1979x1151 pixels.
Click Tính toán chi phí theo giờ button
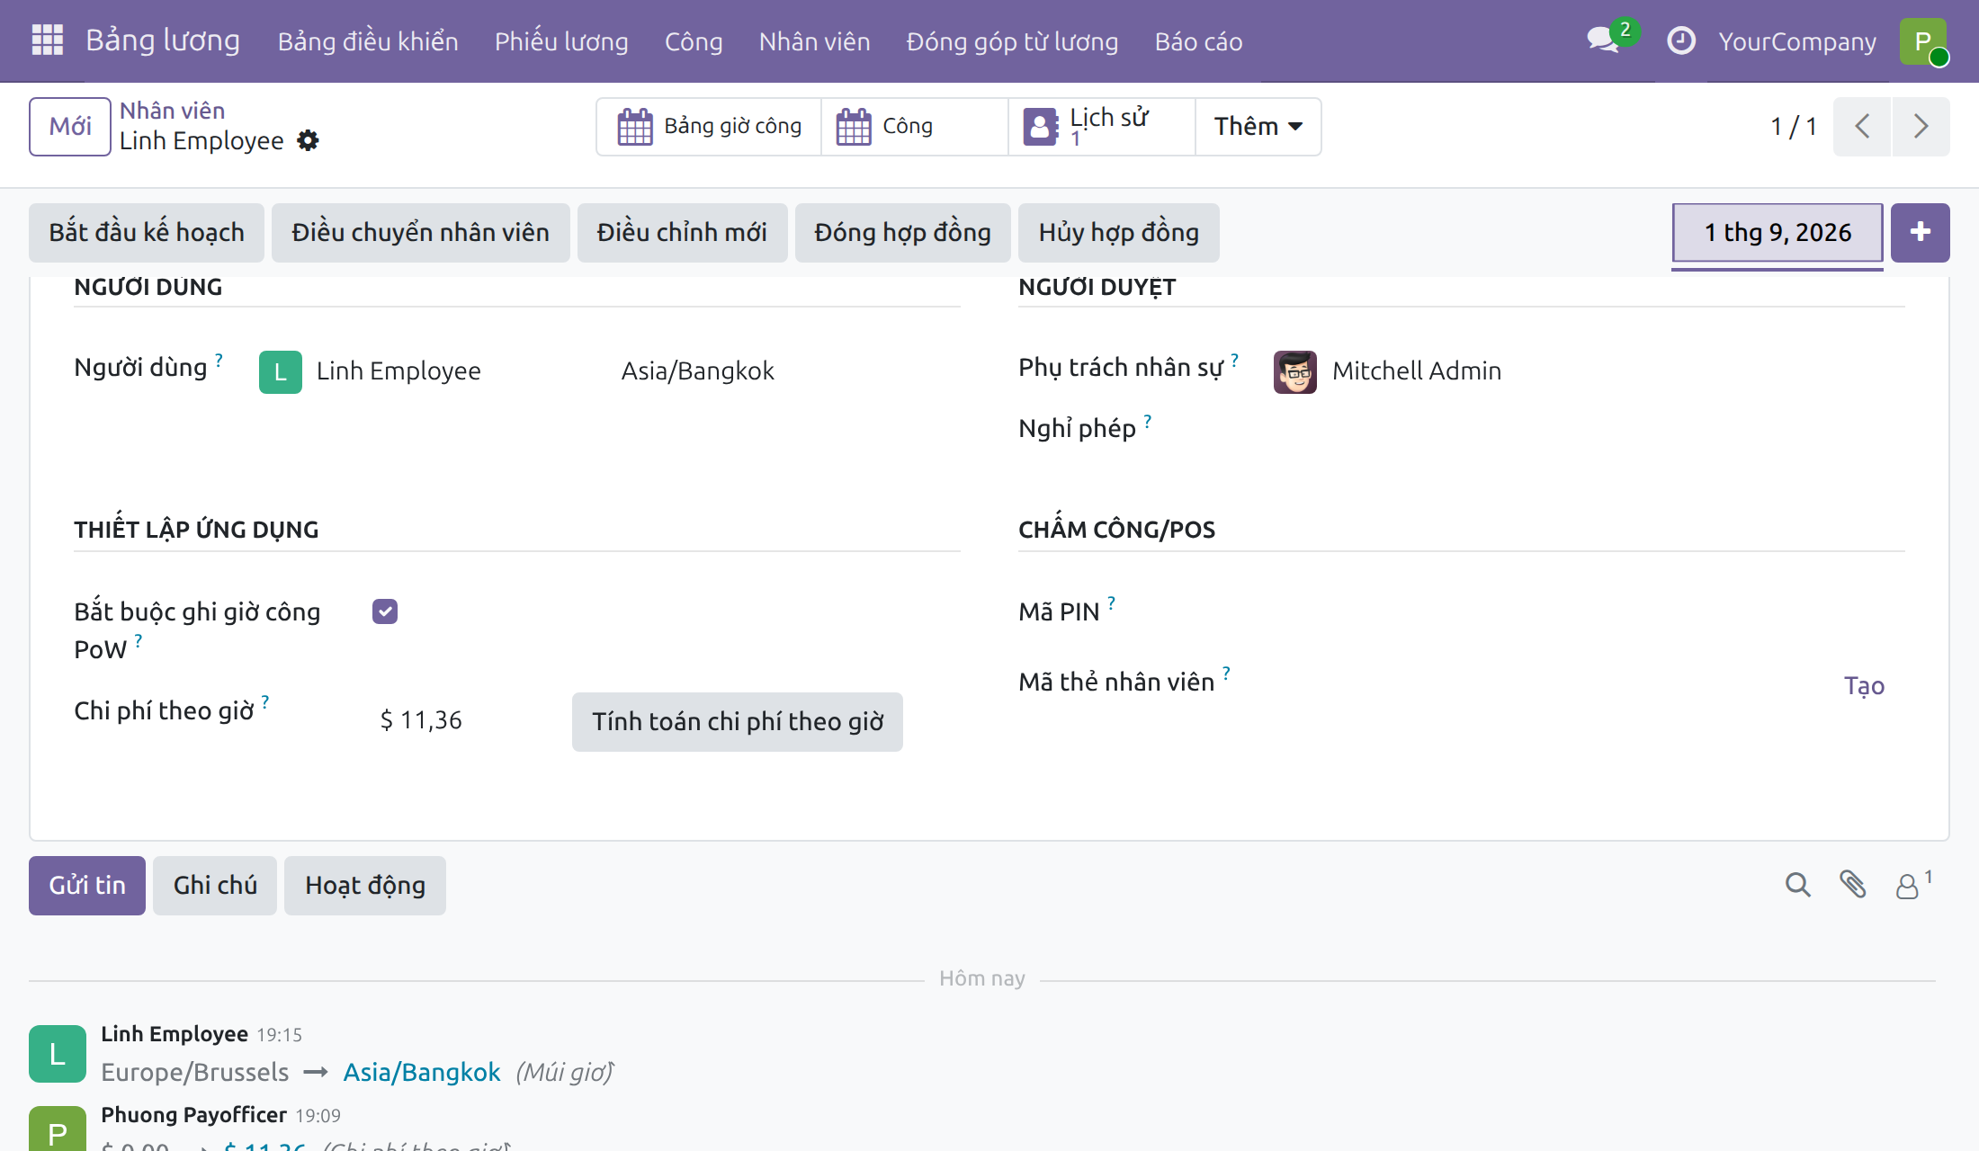pyautogui.click(x=738, y=722)
